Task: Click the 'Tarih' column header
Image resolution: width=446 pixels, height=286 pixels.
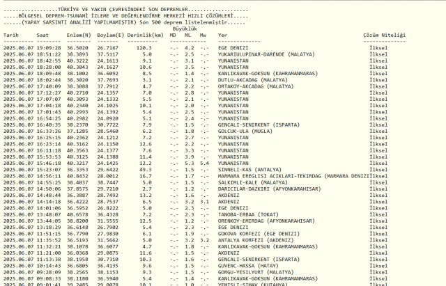Action: pos(11,35)
